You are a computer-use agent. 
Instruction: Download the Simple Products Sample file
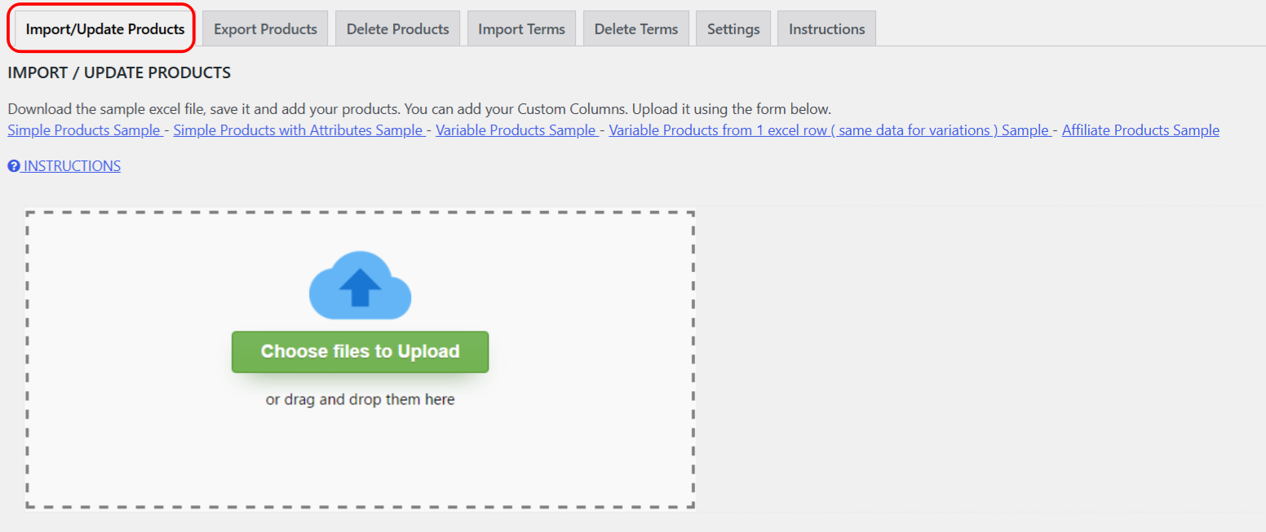pyautogui.click(x=85, y=130)
